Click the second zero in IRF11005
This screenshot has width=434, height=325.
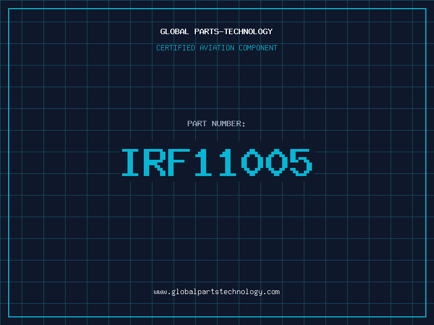(278, 162)
